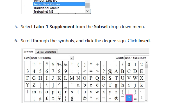
Task: Select the plus + symbol
Action: [x=97, y=64]
